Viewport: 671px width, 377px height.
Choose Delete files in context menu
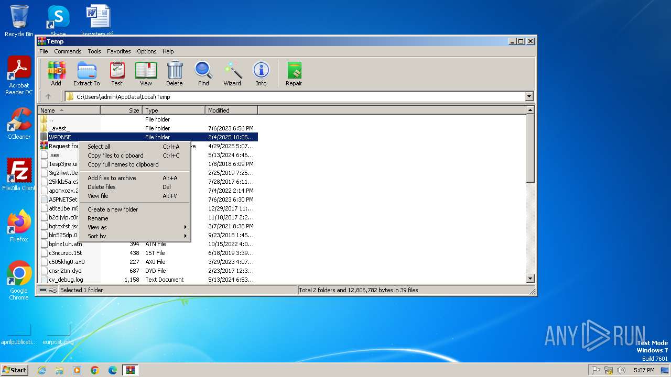click(x=134, y=187)
